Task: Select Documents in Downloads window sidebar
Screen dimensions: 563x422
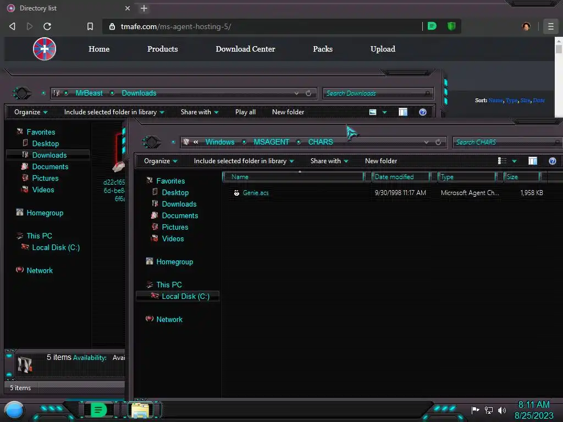Action: (x=50, y=166)
